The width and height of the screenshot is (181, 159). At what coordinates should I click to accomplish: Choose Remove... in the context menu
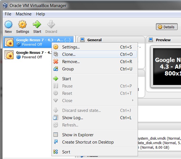pos(95,62)
